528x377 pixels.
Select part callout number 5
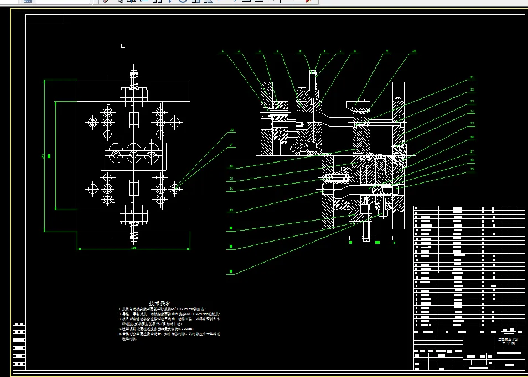pyautogui.click(x=300, y=51)
